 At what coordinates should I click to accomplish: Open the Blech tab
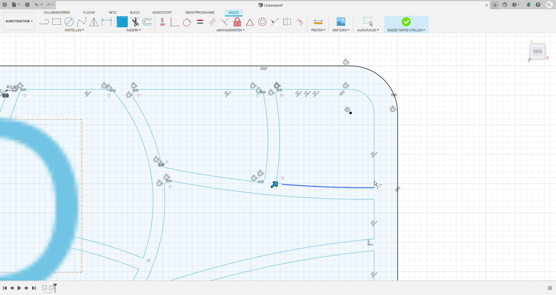135,12
